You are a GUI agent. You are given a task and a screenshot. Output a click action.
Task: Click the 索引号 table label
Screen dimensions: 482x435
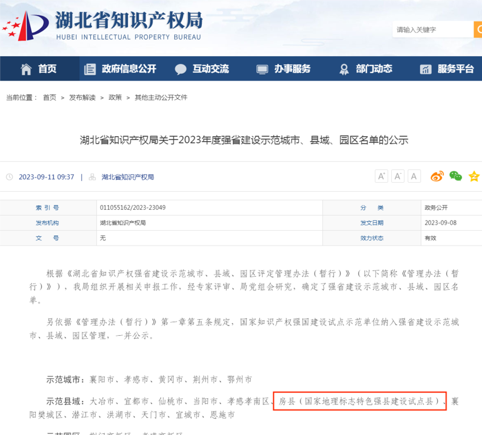pyautogui.click(x=47, y=208)
